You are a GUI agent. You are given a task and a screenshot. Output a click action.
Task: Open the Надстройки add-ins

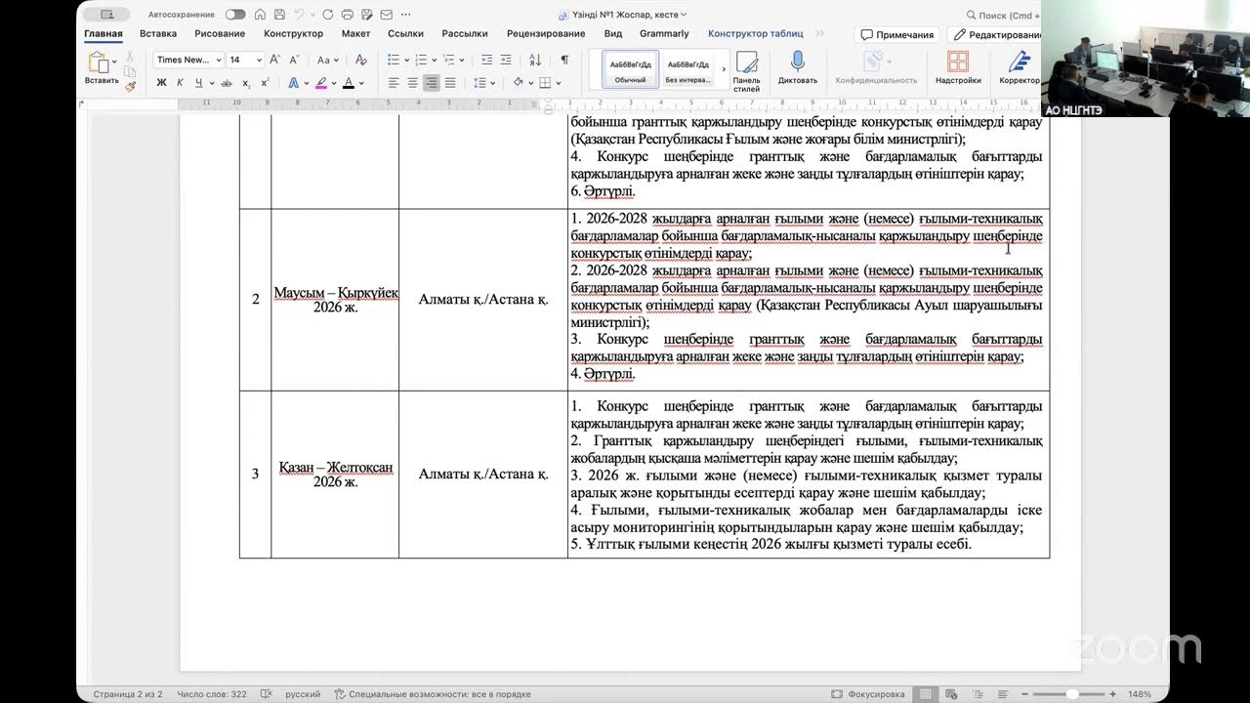pos(957,67)
